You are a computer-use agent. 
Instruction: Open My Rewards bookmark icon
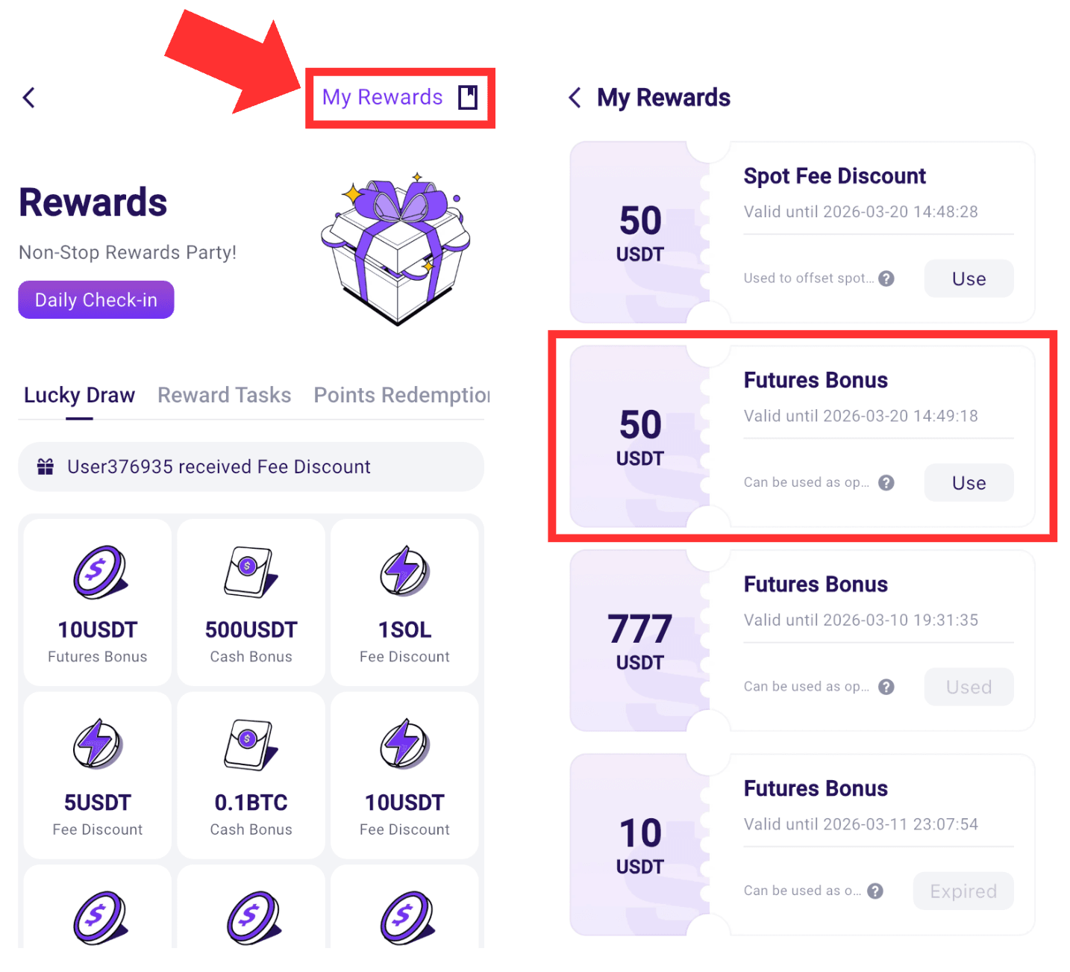(468, 97)
